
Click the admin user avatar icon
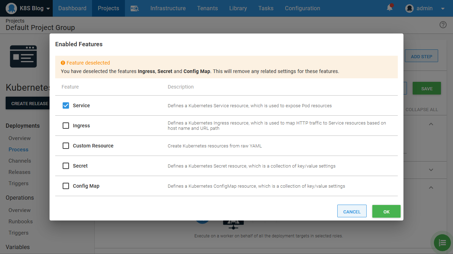click(409, 8)
